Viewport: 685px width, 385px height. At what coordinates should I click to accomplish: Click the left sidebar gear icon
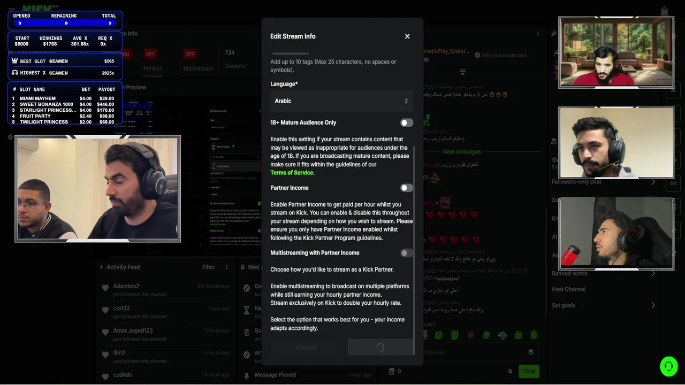coord(10,137)
